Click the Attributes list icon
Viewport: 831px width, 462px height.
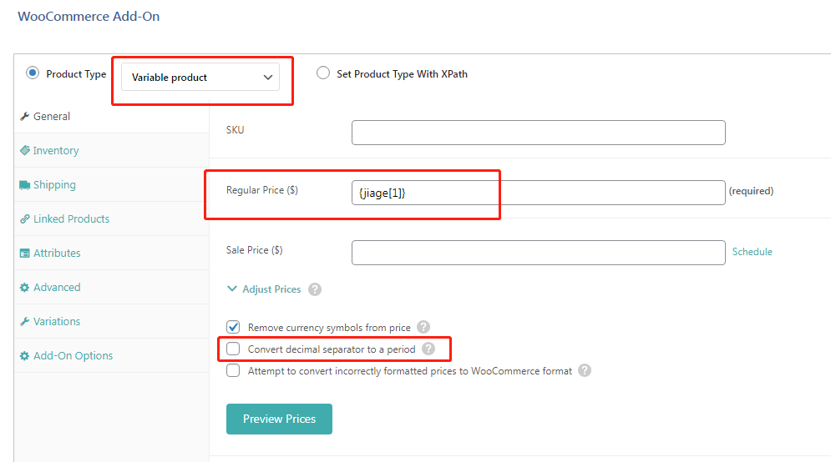[x=24, y=254]
